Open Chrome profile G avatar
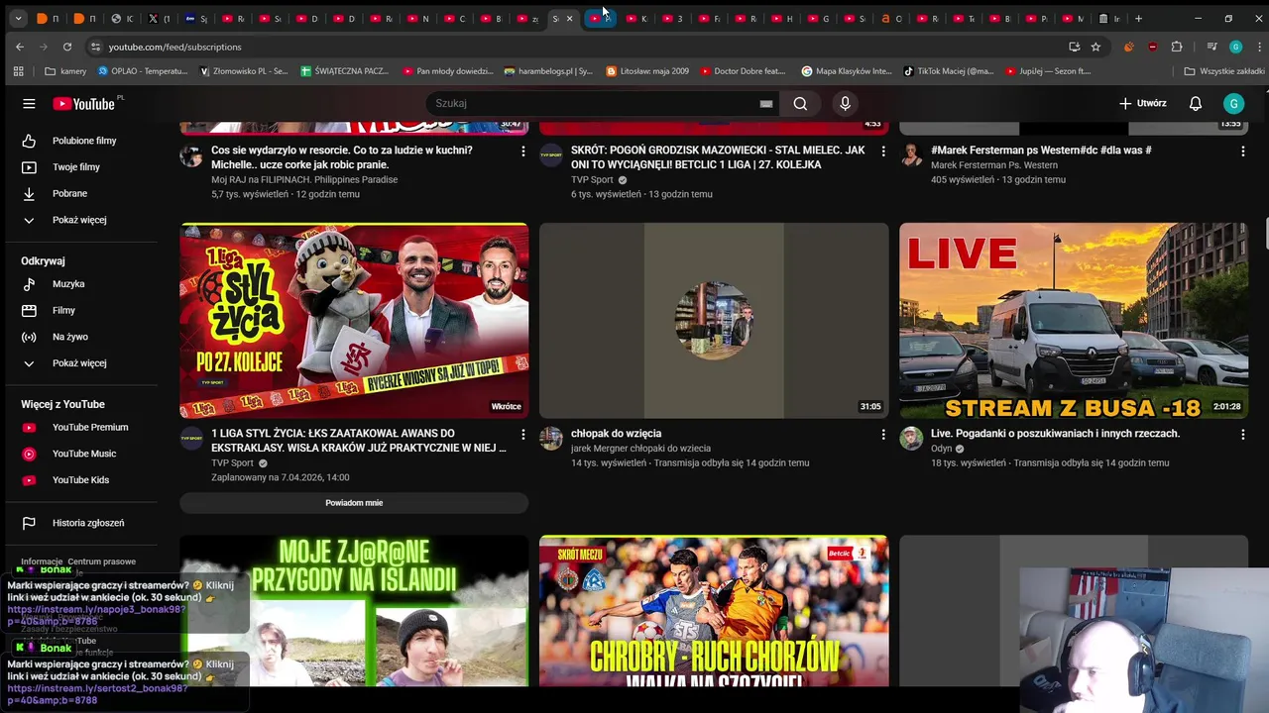 (1235, 47)
